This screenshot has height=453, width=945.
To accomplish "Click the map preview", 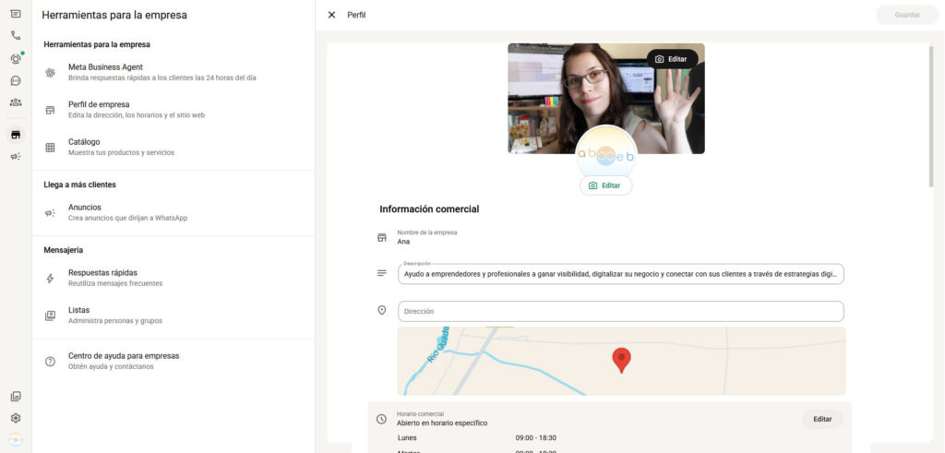I will [x=621, y=361].
